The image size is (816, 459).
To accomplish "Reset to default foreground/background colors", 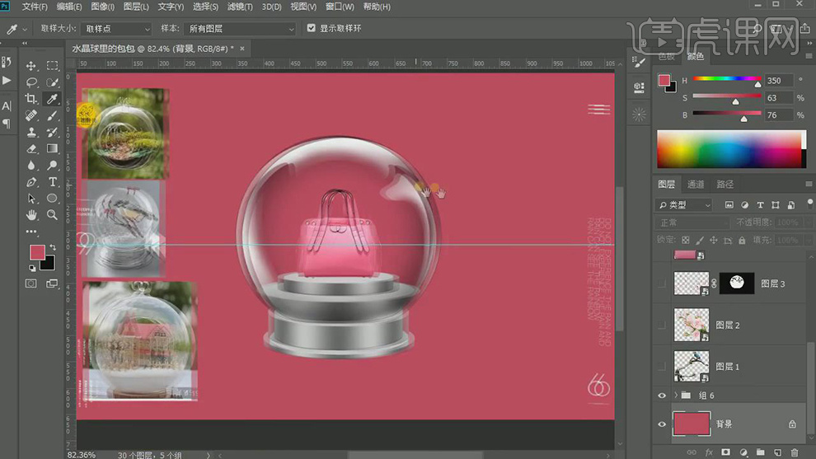I will point(32,268).
